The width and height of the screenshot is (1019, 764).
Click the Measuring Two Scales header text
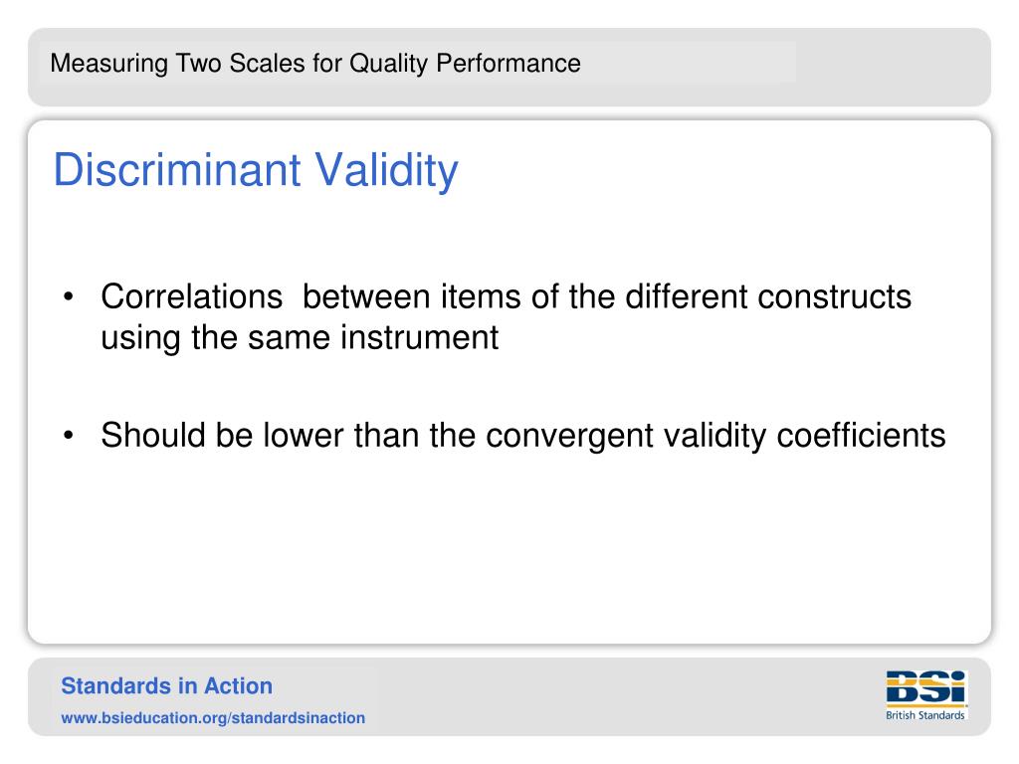coord(315,64)
